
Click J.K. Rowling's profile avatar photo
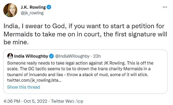10,10
